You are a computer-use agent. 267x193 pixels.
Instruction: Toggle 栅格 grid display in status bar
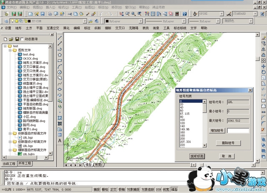[105, 189]
